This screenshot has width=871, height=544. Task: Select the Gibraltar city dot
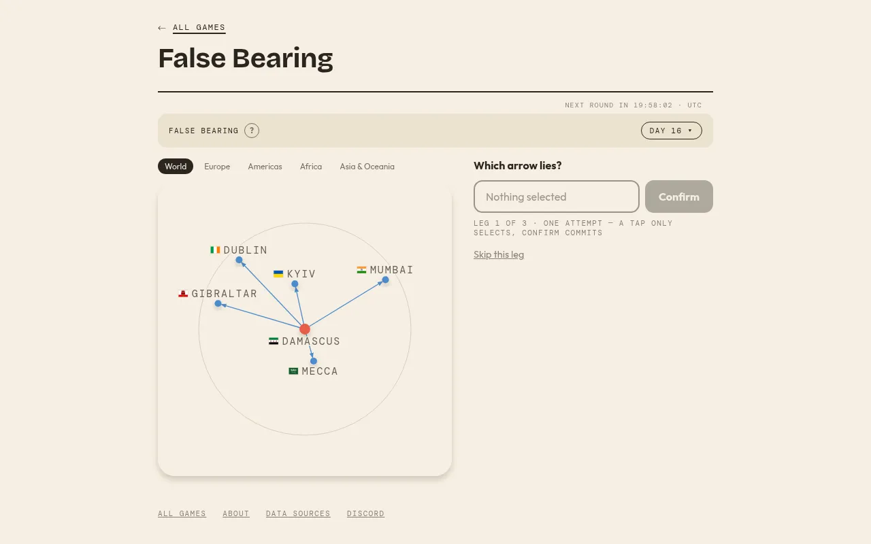(218, 303)
